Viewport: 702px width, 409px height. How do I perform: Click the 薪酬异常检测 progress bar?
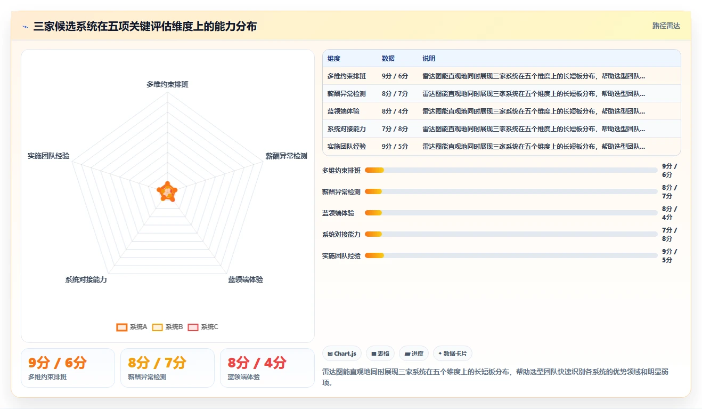point(511,191)
